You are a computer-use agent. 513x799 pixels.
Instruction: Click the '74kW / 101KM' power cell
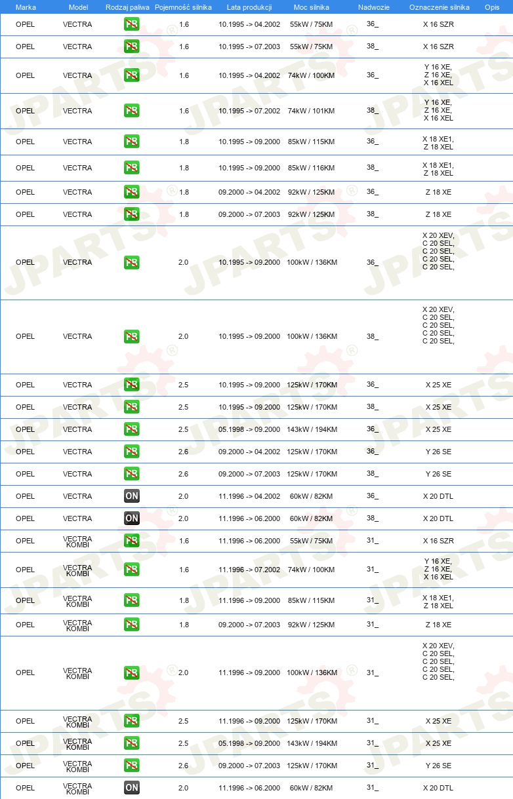click(x=311, y=111)
